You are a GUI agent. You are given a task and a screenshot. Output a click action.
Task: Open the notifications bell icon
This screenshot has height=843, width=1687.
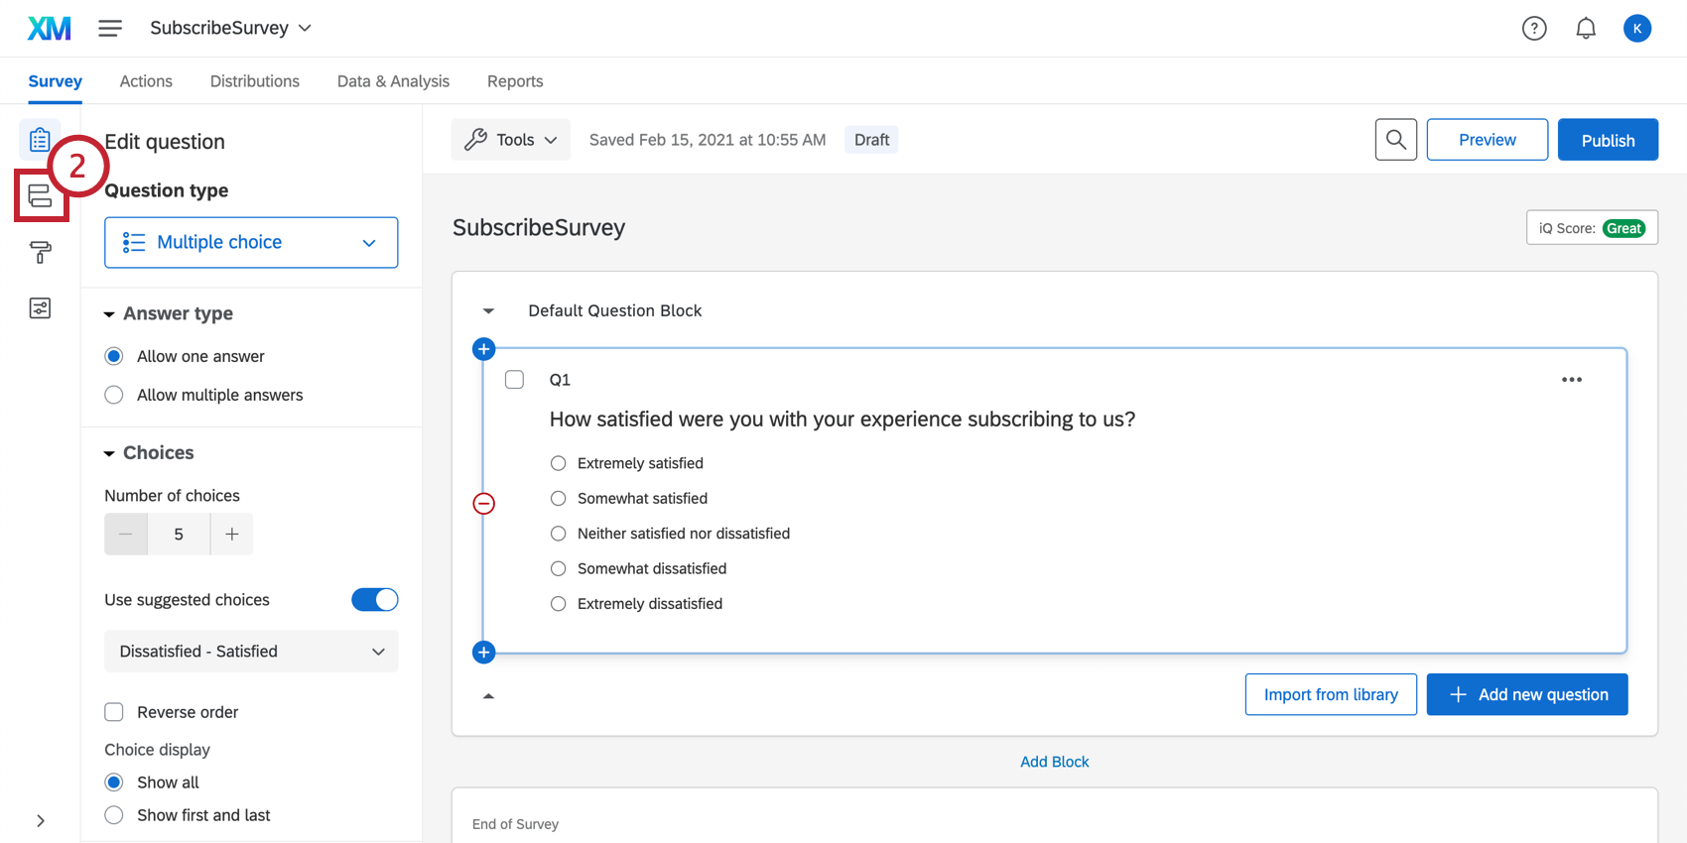click(1586, 29)
